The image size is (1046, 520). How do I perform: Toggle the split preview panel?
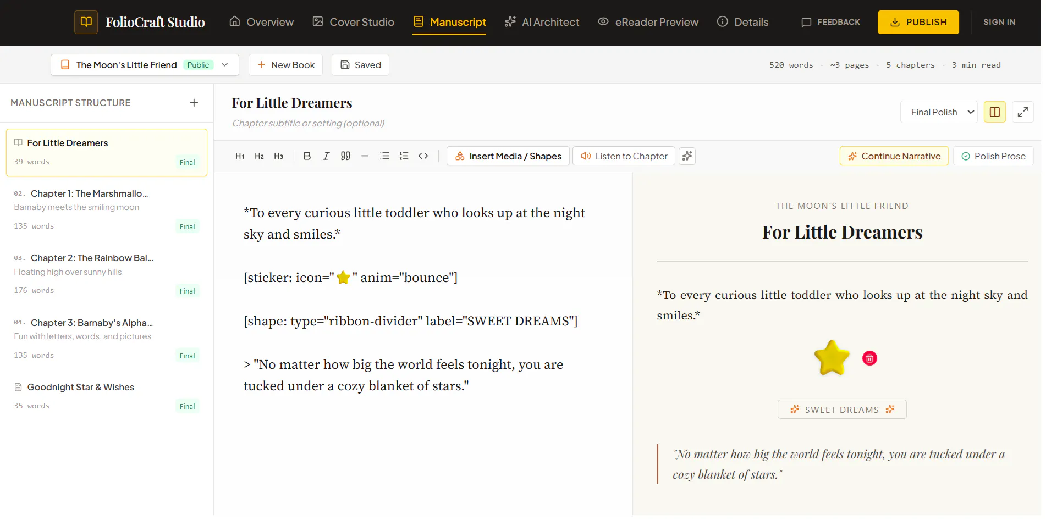994,112
